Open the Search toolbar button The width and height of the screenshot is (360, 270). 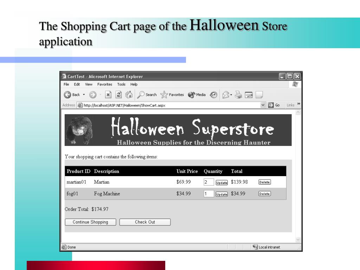(147, 95)
